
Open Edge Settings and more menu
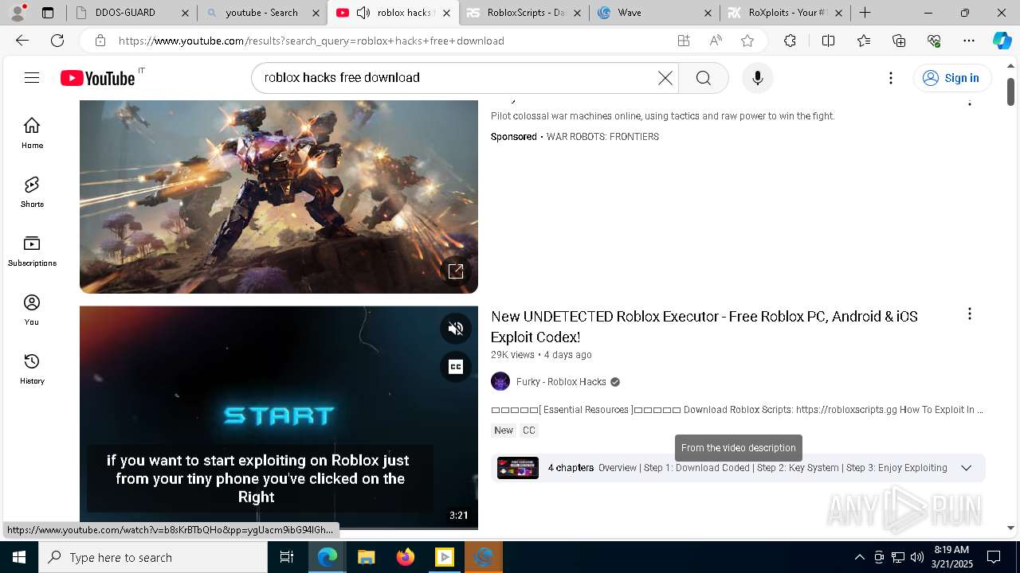click(969, 41)
